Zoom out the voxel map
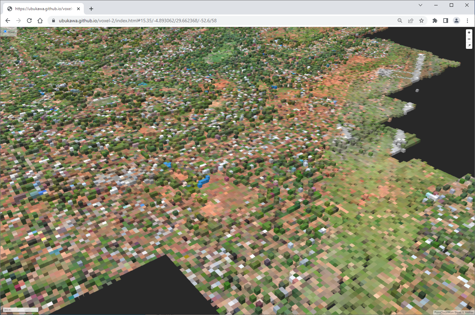This screenshot has height=315, width=475. click(469, 39)
